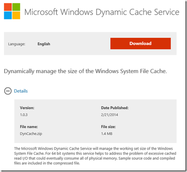Click the description paragraph about System File Cache
The image size is (187, 172).
(x=95, y=156)
